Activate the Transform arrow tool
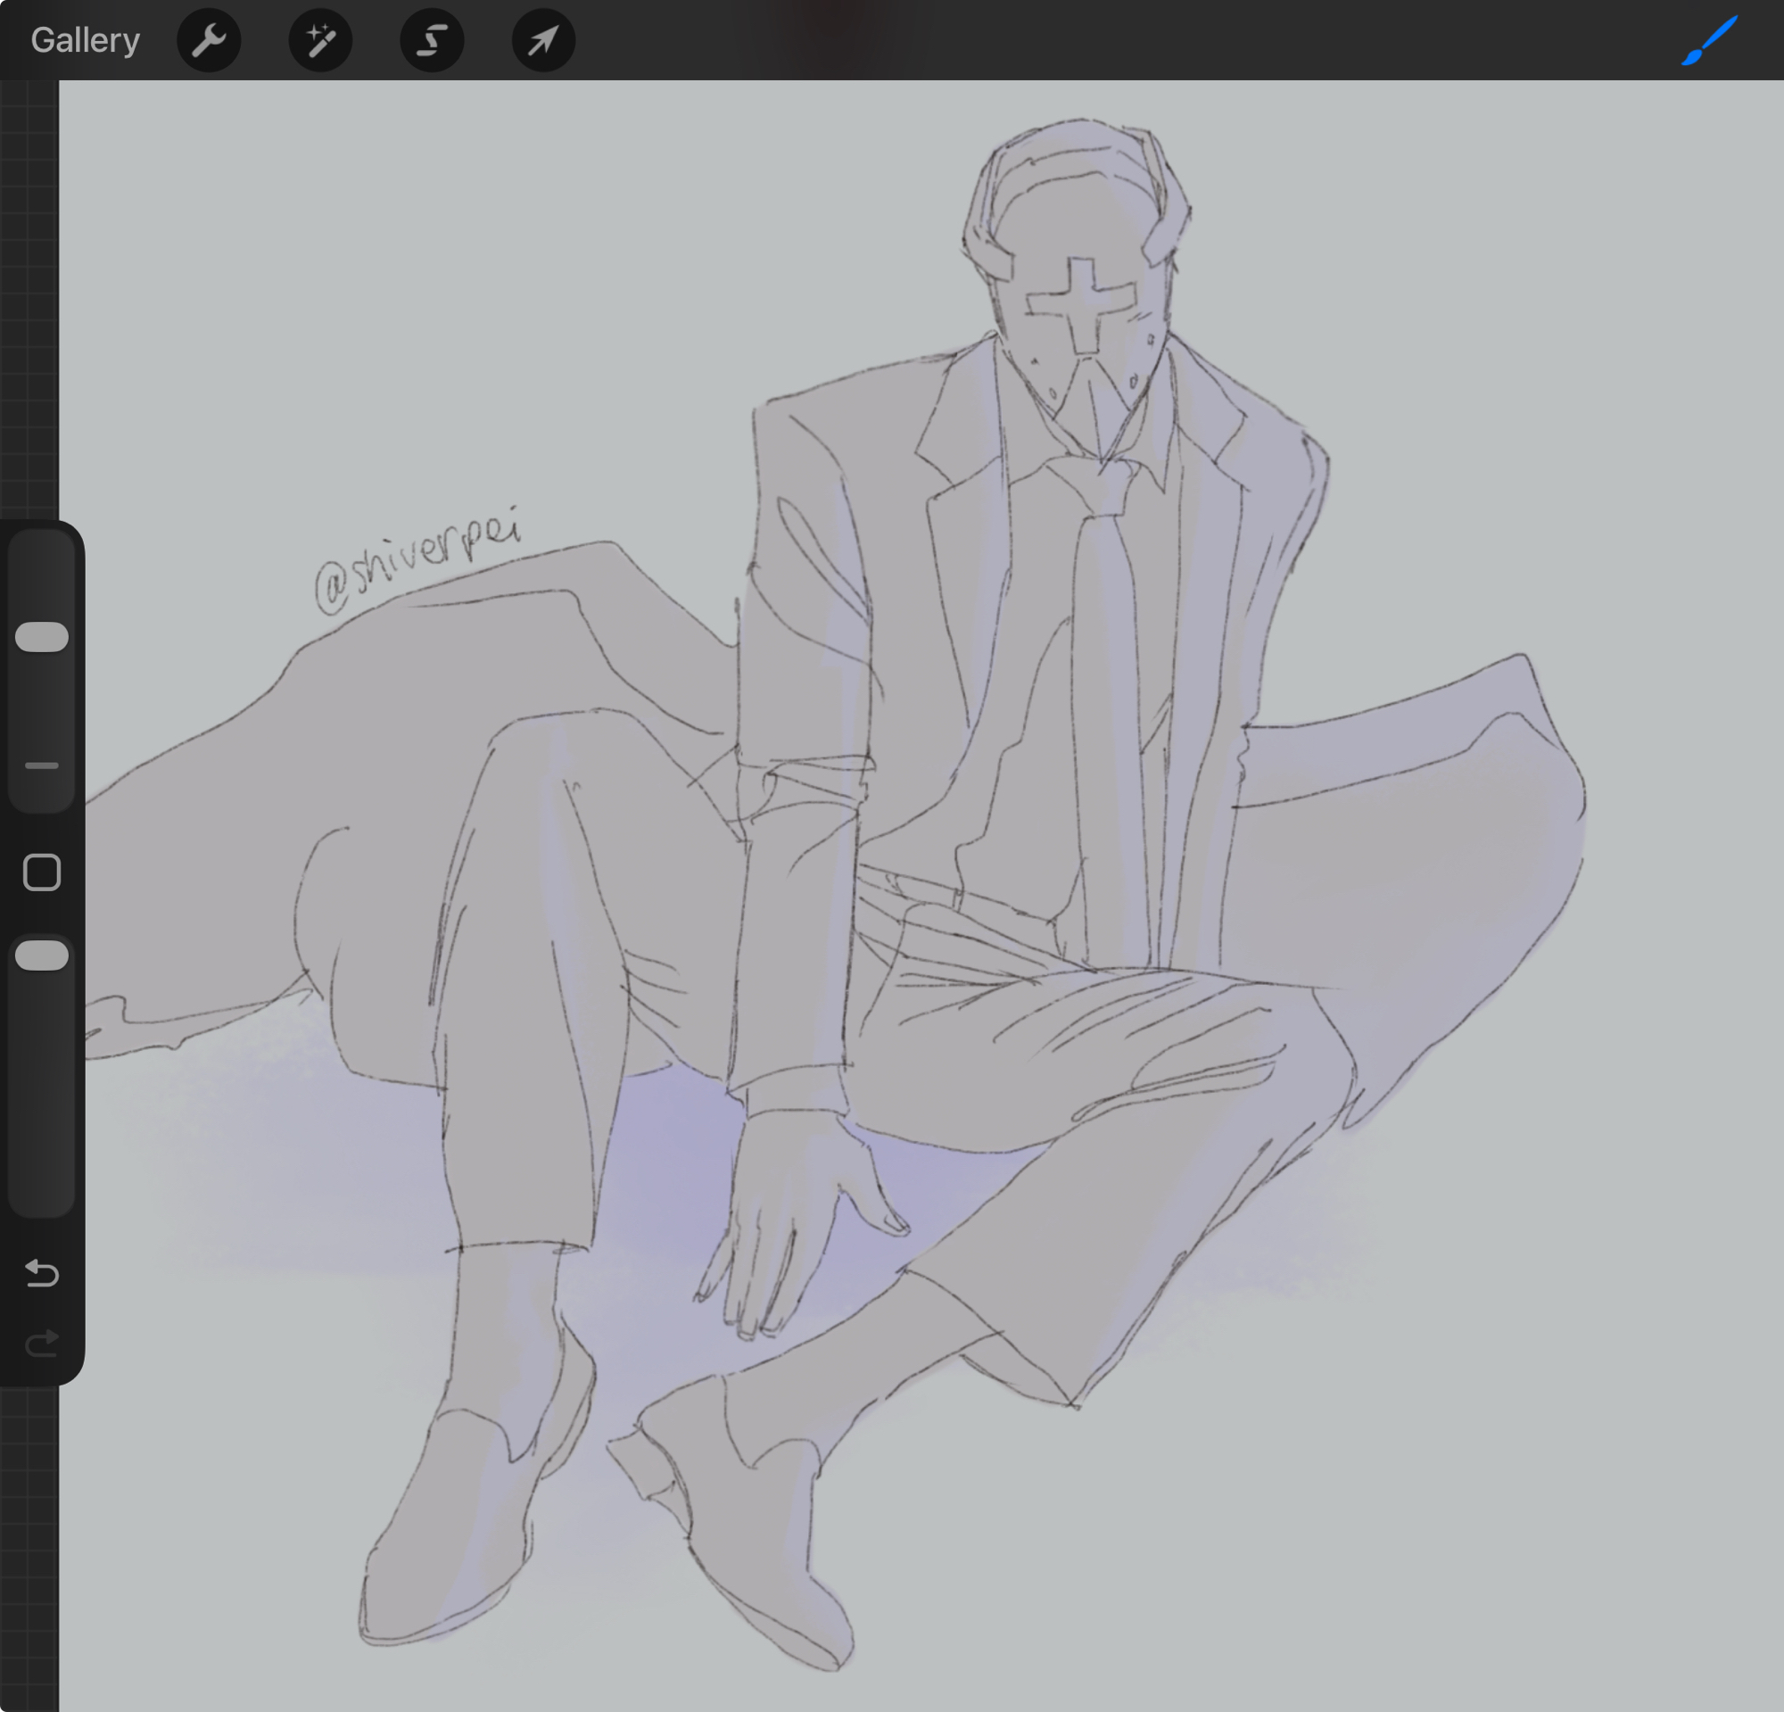Screen dimensions: 1784x1712 tap(543, 40)
